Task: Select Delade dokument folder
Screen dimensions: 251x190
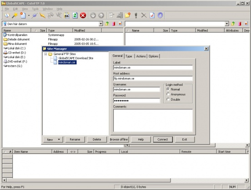Action: pyautogui.click(x=19, y=39)
